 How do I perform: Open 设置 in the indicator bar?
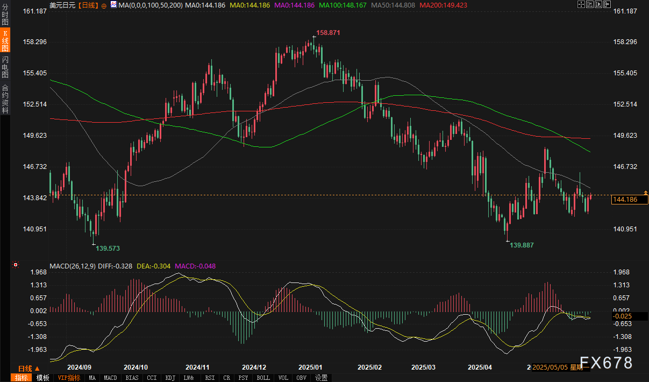[321, 378]
